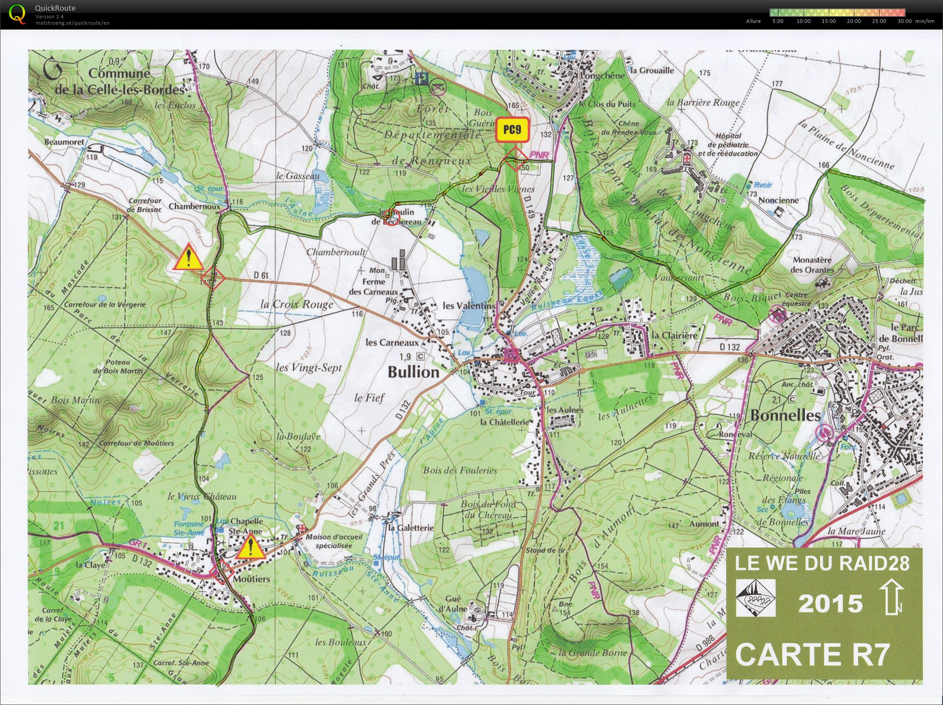Click the red cross hospital symbol

687,158
